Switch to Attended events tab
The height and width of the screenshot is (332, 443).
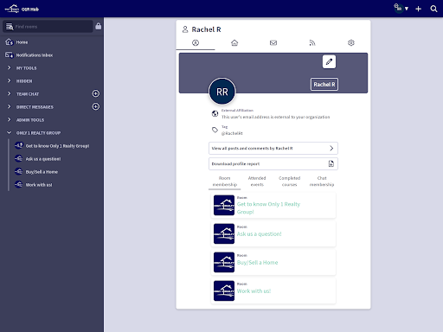point(257,182)
